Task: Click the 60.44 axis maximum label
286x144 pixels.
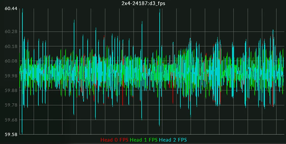Action: click(x=11, y=9)
